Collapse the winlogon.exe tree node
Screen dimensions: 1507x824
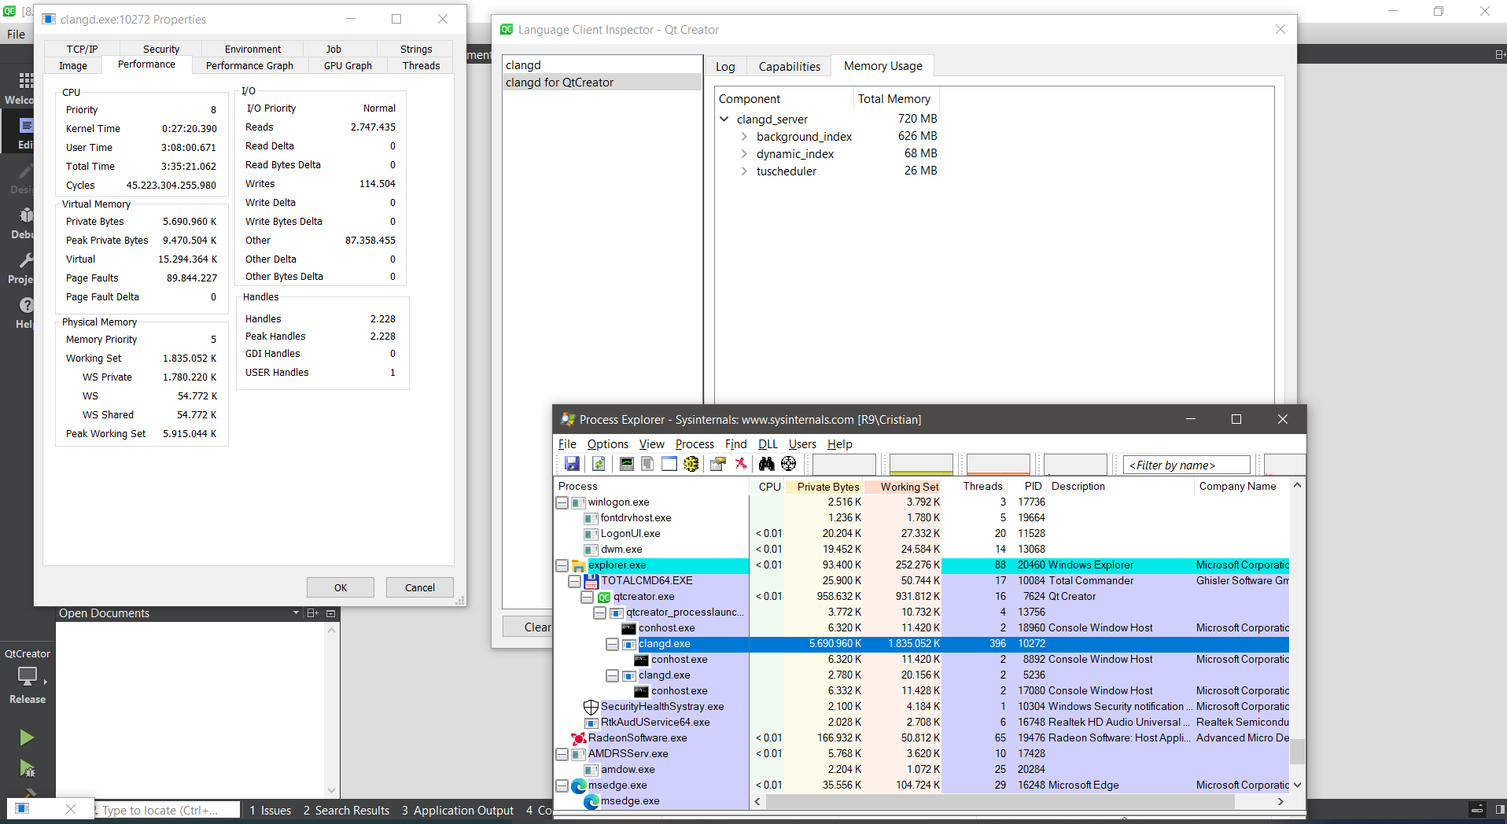[562, 502]
